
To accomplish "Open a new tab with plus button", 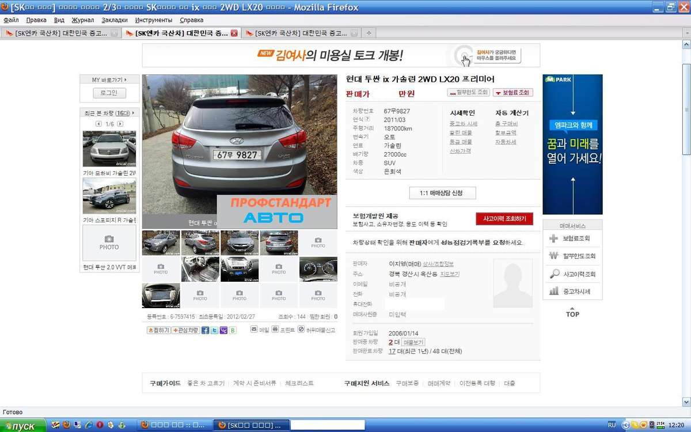I will click(369, 33).
